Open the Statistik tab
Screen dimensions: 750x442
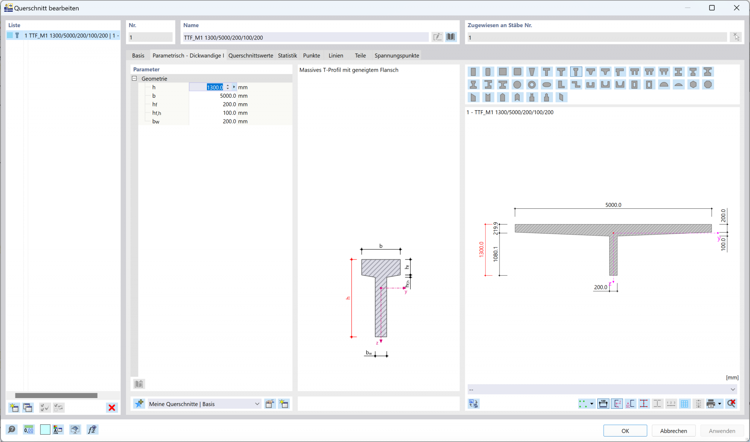coord(287,55)
